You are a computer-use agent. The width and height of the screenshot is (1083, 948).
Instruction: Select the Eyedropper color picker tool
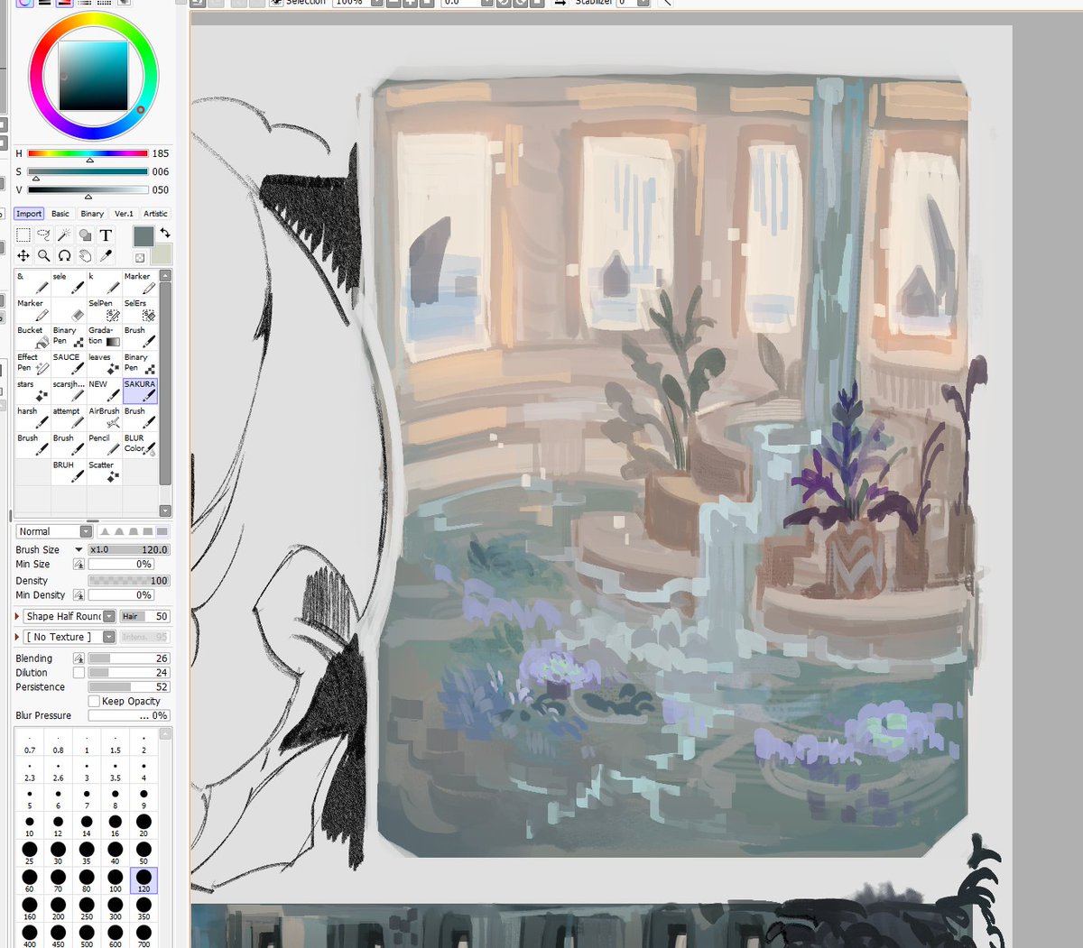point(106,256)
